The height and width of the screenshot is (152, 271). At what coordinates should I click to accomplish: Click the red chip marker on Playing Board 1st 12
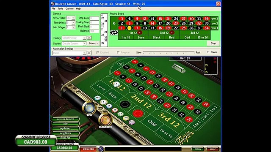(140, 33)
